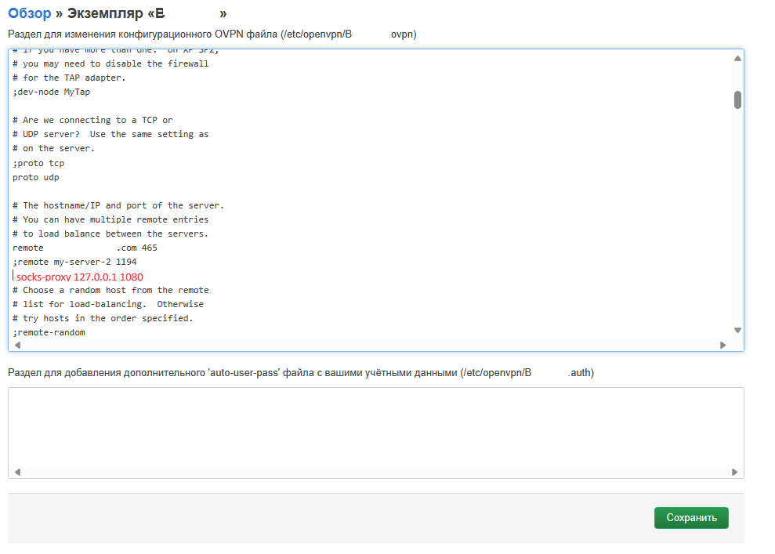
Task: Click the scroll down arrow in config editor
Action: tap(737, 331)
